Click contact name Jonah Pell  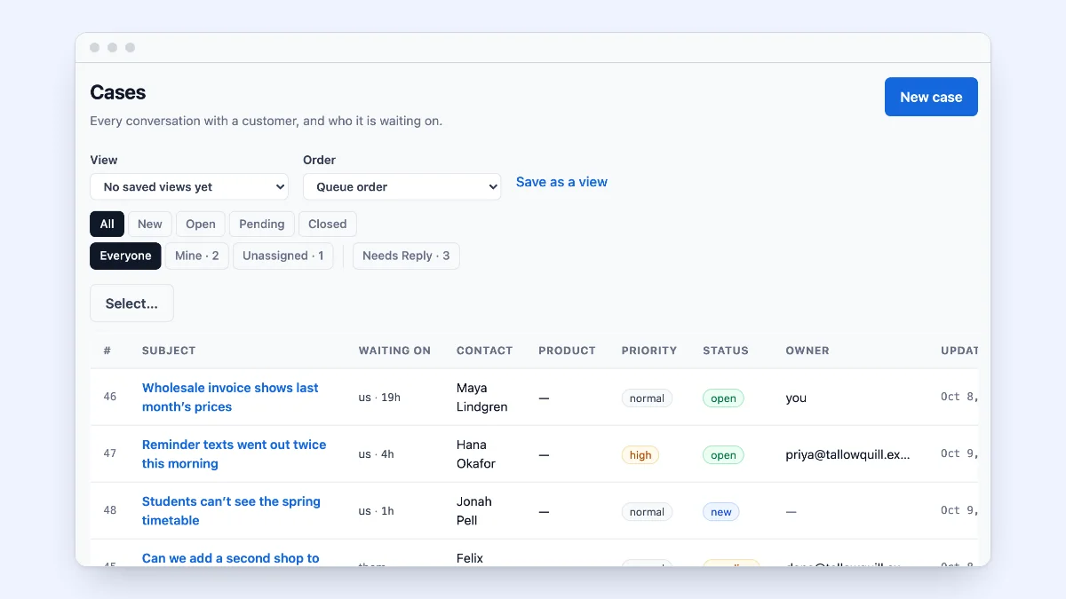pyautogui.click(x=474, y=511)
